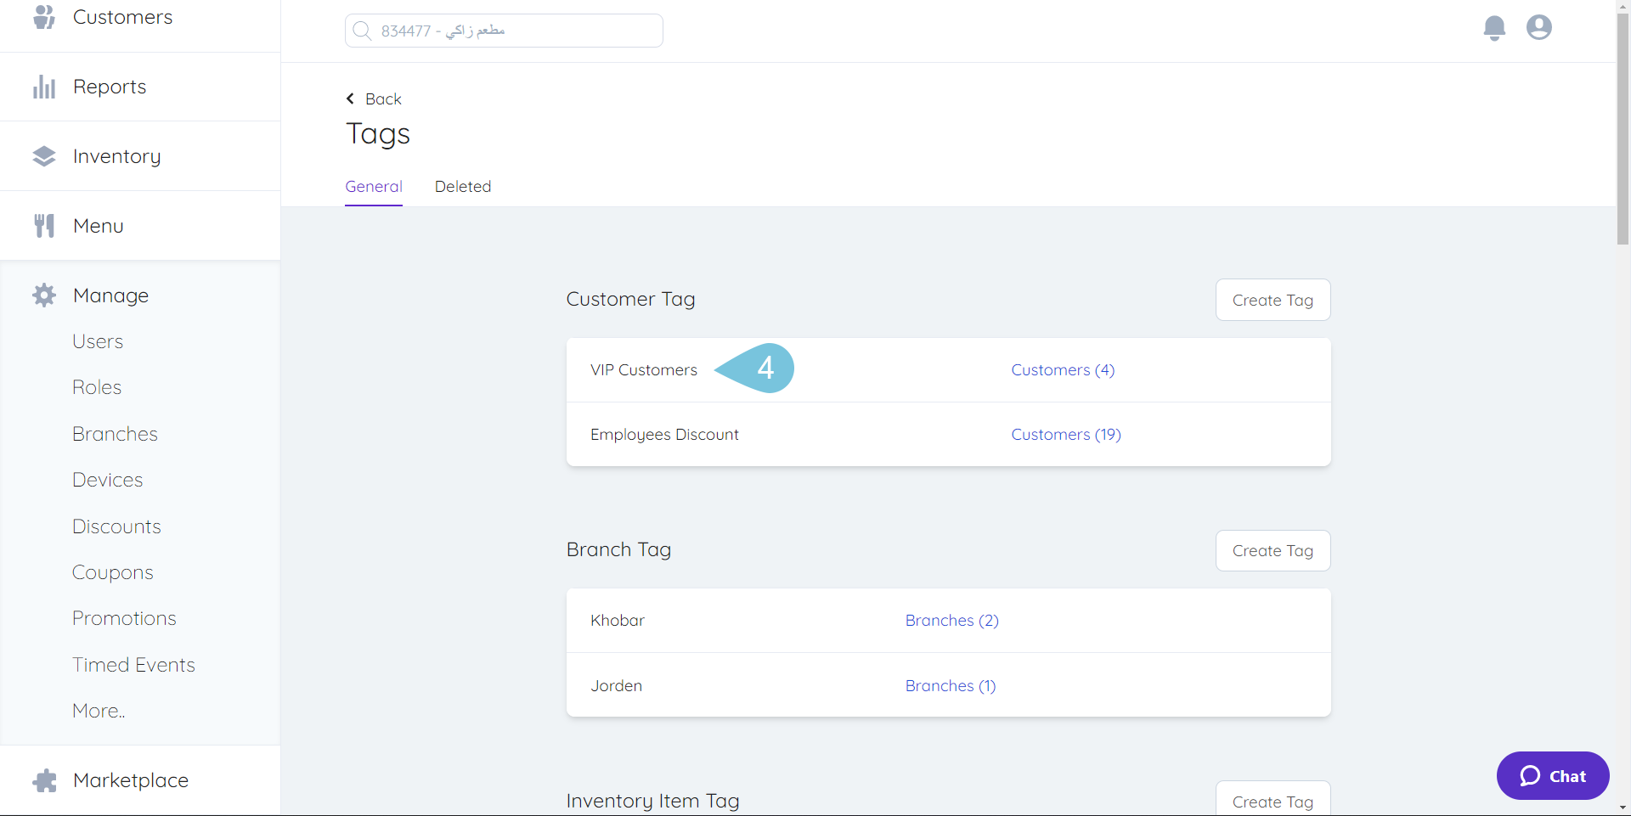
Task: Click the Inventory layers icon
Action: pyautogui.click(x=44, y=156)
